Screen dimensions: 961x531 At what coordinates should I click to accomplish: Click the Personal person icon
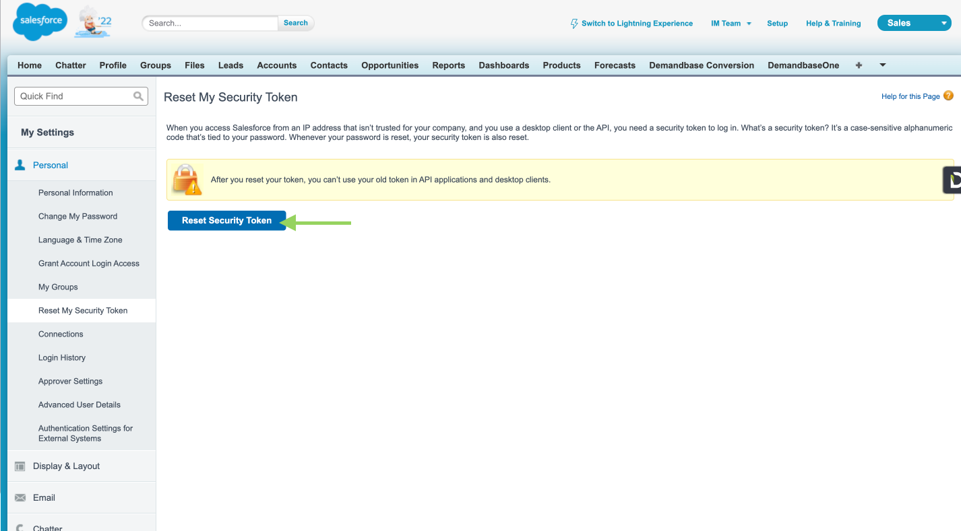coord(20,165)
